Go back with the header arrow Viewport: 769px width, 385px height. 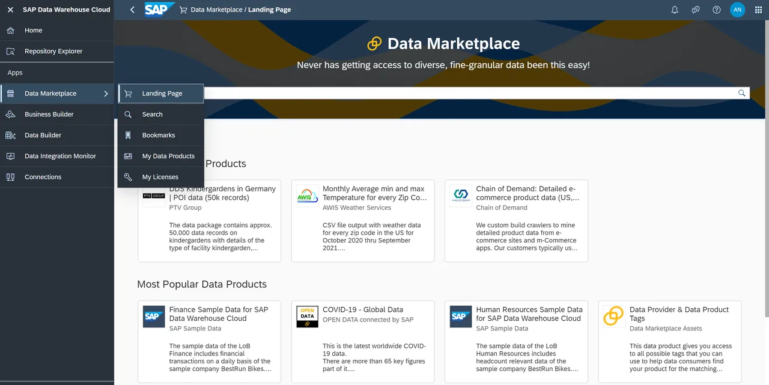point(133,10)
